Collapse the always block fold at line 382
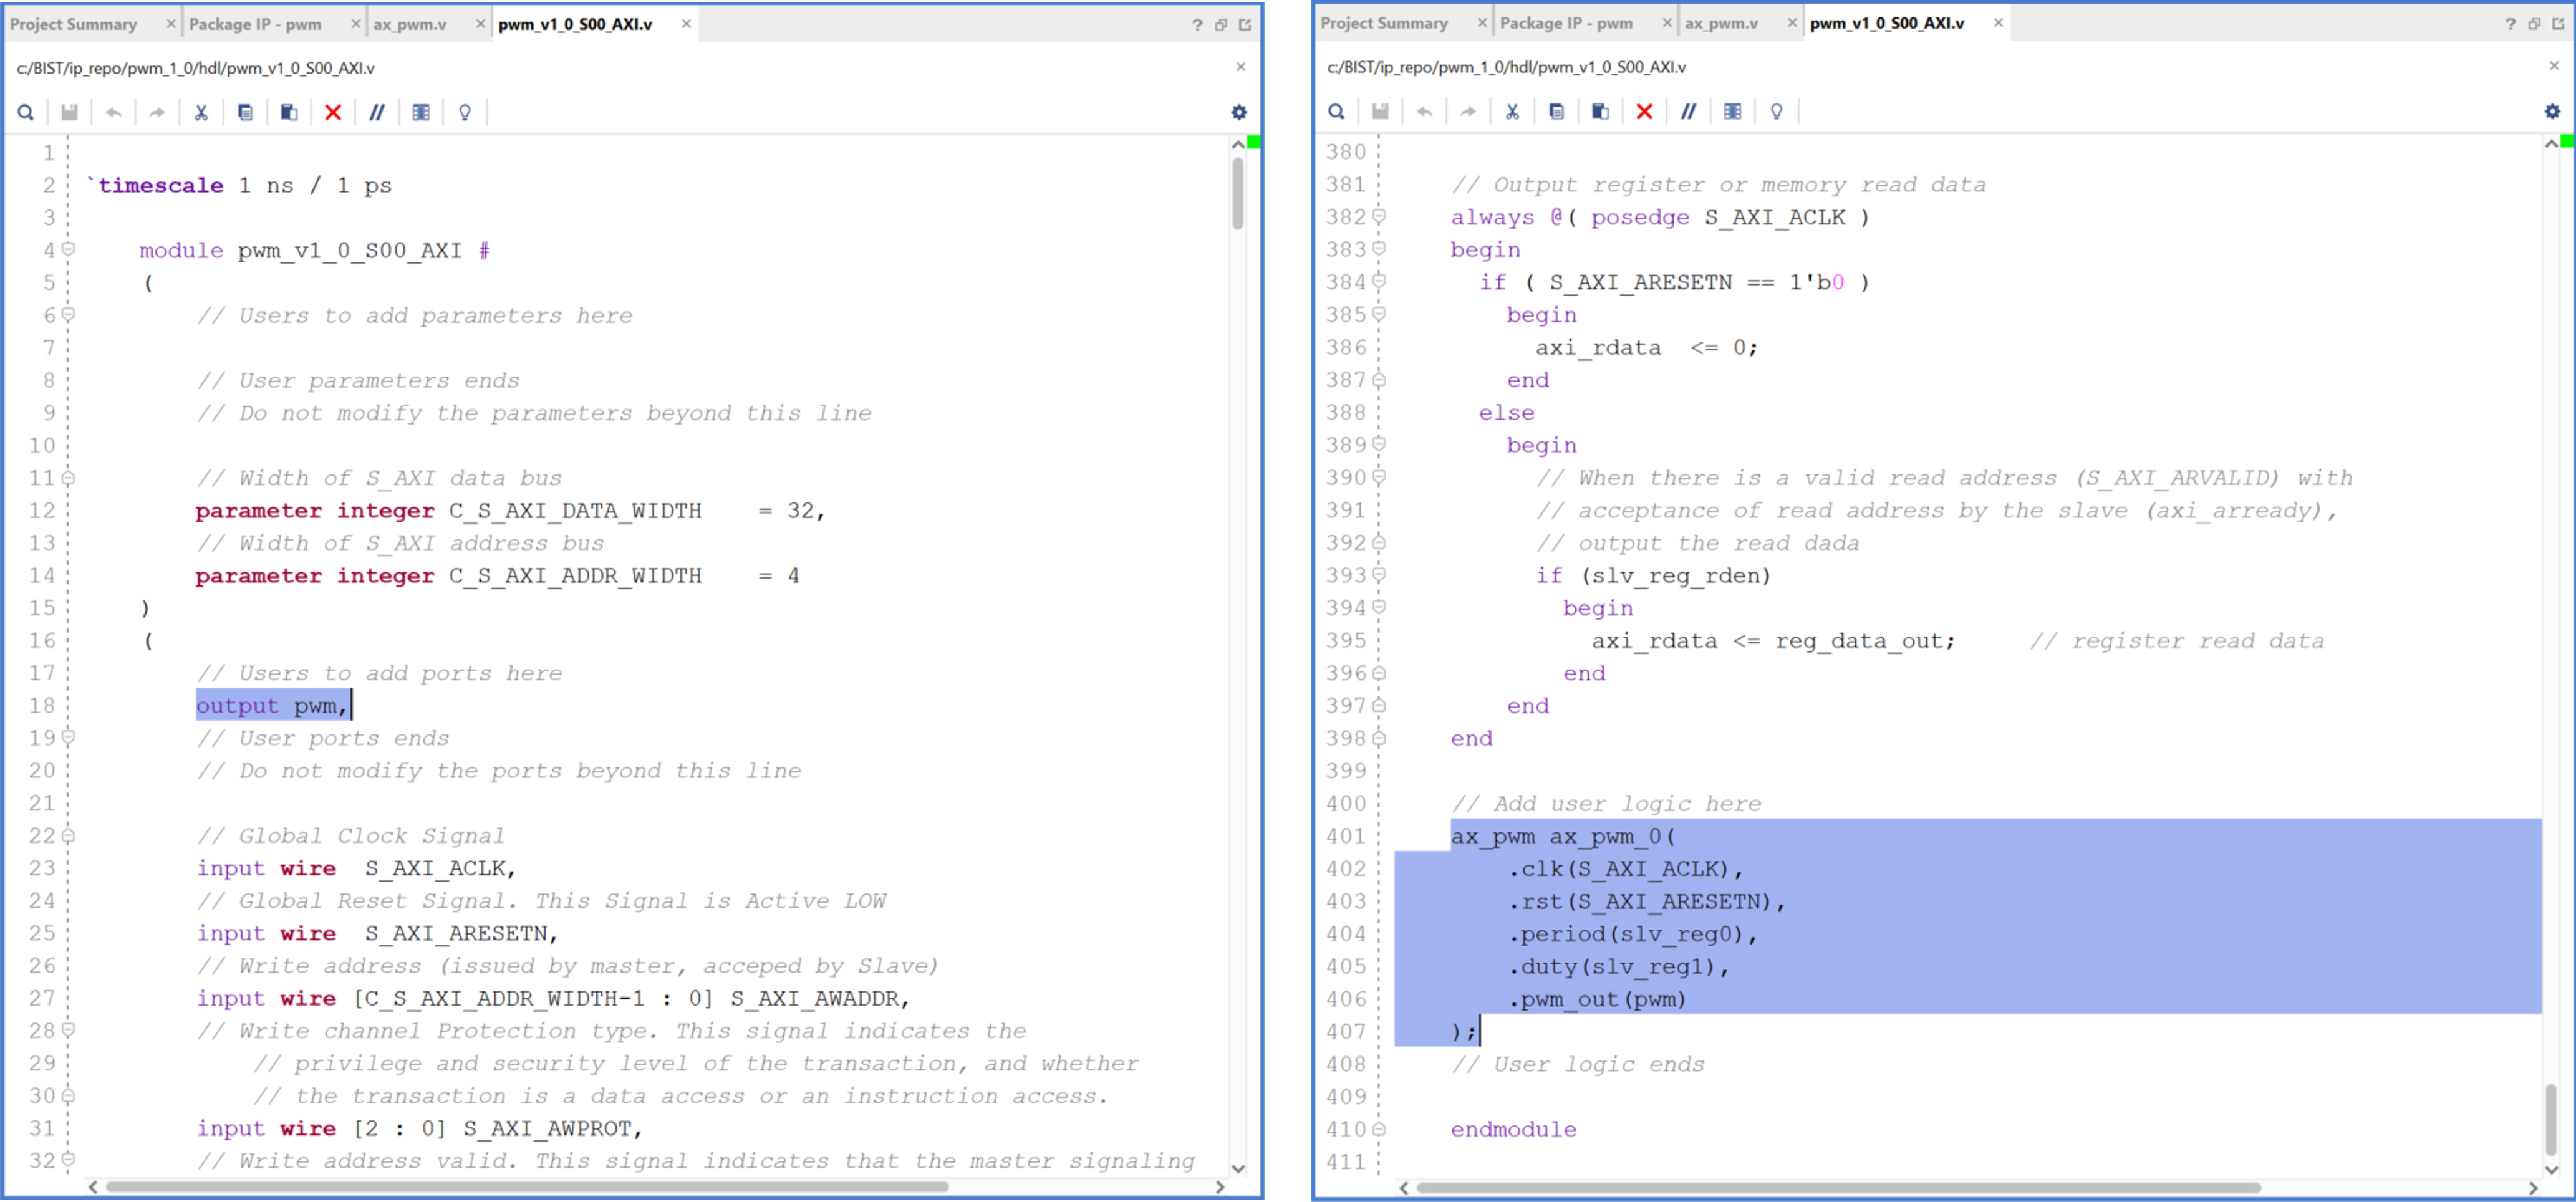 (x=1379, y=216)
